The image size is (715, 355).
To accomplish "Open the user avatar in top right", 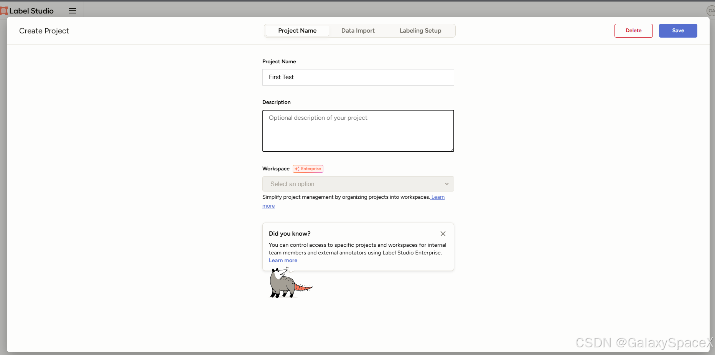I will click(711, 11).
